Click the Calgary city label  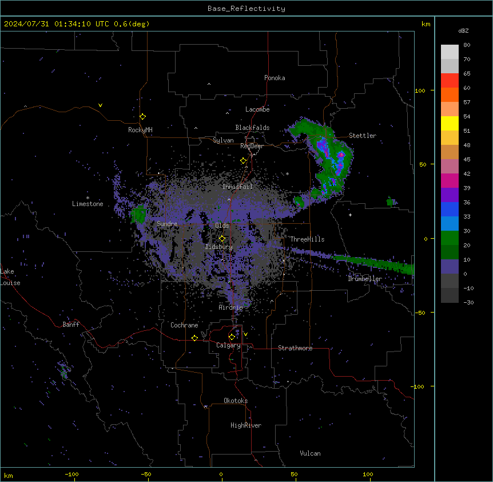[228, 345]
